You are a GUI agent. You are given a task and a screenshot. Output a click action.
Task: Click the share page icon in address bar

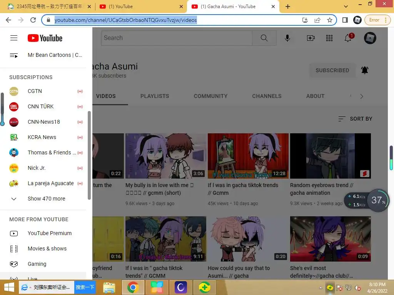317,20
